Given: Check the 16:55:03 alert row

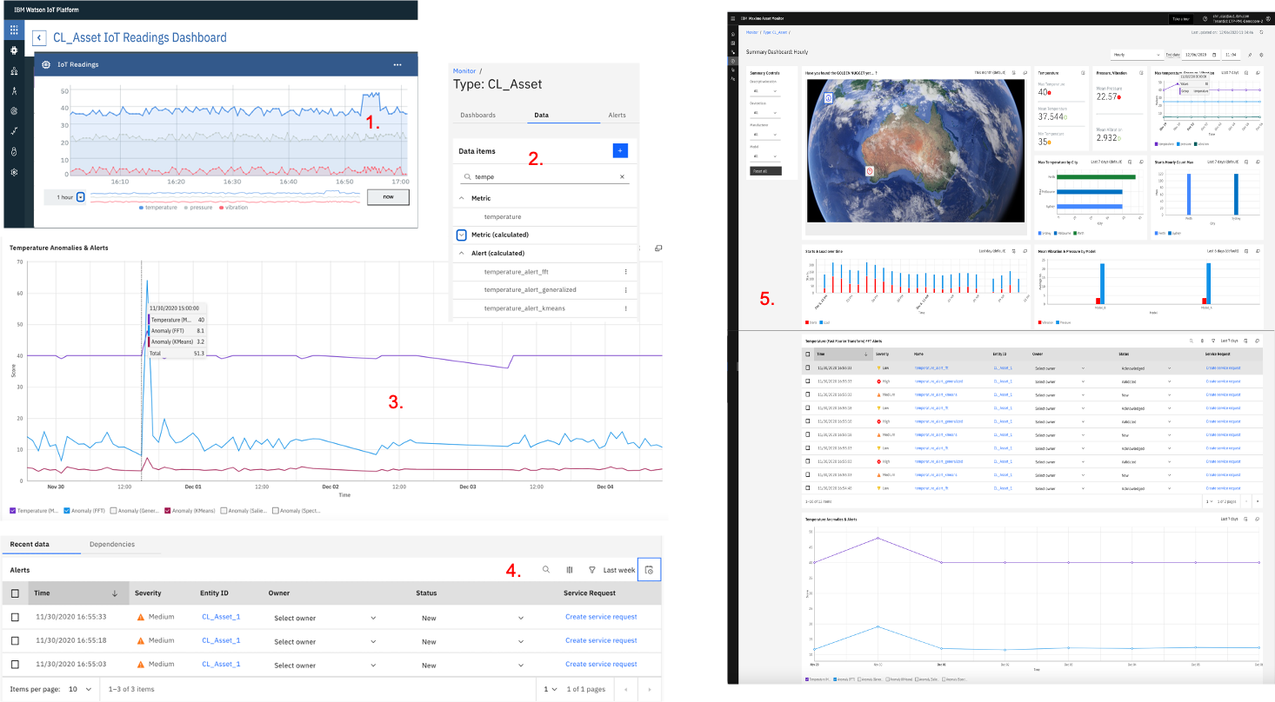Looking at the screenshot, I should (14, 665).
